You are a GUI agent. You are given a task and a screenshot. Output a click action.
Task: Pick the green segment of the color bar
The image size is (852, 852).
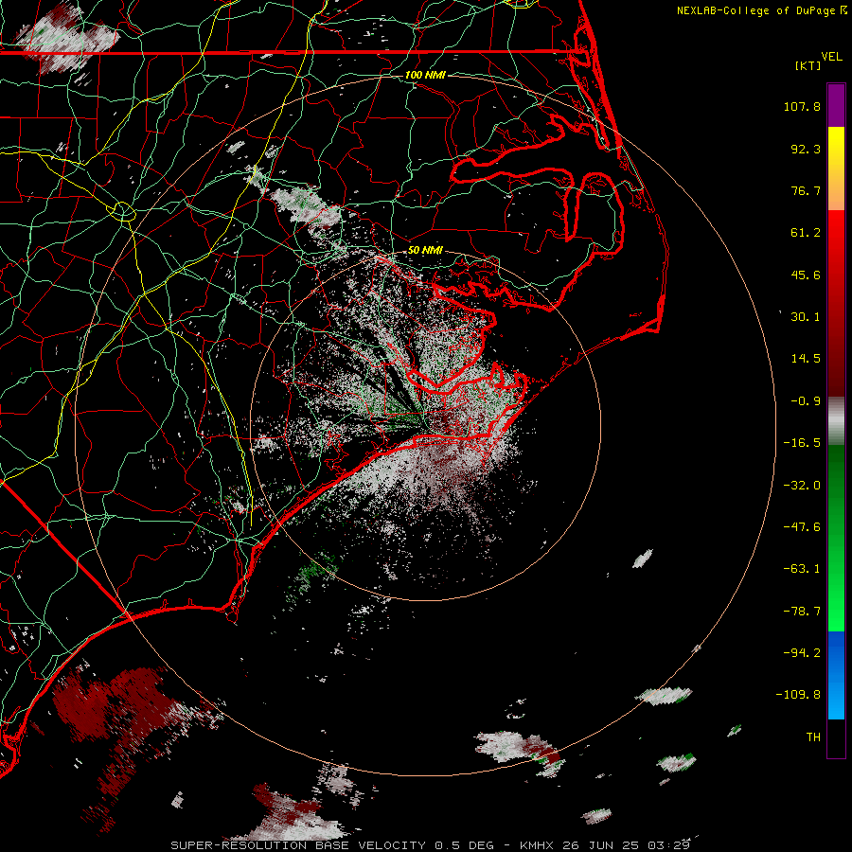[x=836, y=538]
